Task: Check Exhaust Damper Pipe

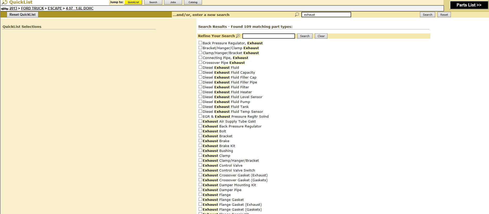Action: tap(200, 190)
